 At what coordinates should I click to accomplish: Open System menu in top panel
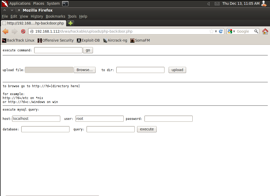(53, 3)
